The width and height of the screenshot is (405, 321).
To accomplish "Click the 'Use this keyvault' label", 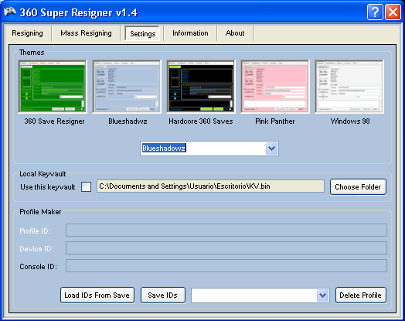I will [48, 187].
